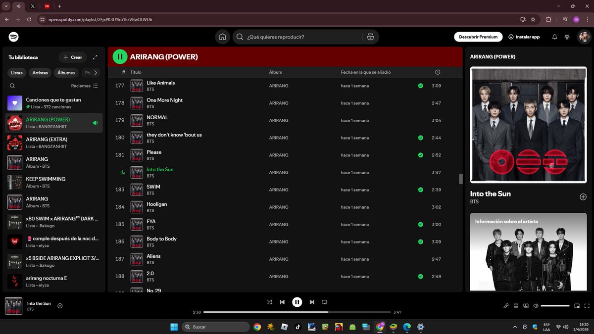
Task: Open ARIRANG (EXTRA) playlist in library
Action: point(54,143)
